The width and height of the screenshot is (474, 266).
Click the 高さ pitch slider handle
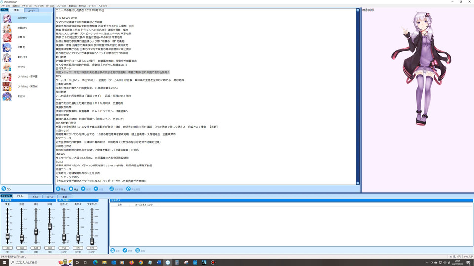(36, 232)
